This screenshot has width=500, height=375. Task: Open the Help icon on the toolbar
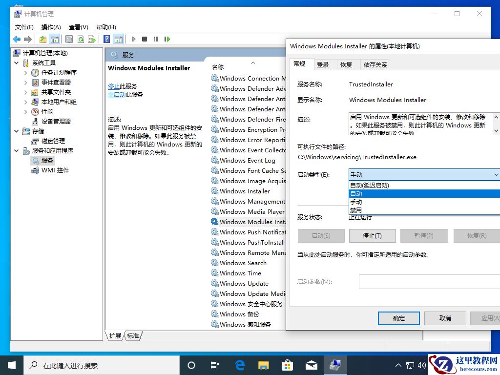[x=108, y=39]
